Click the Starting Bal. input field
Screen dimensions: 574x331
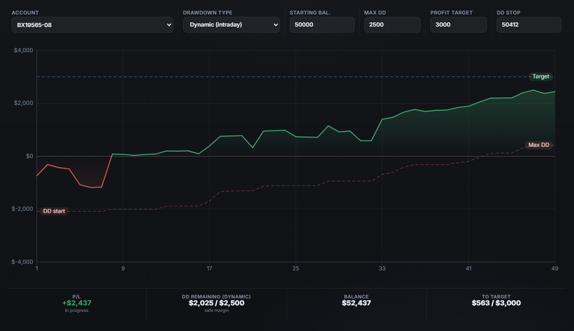[322, 25]
